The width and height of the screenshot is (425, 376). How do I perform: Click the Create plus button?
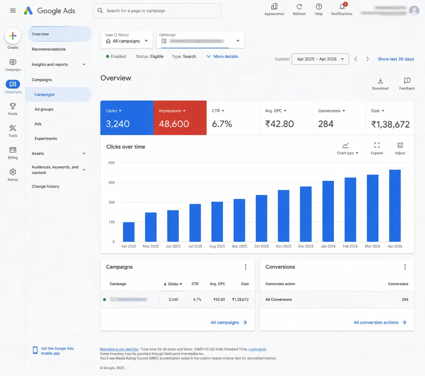tap(13, 36)
